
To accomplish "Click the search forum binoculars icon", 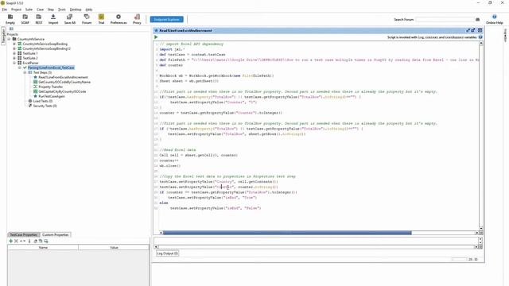I will 477,19.
